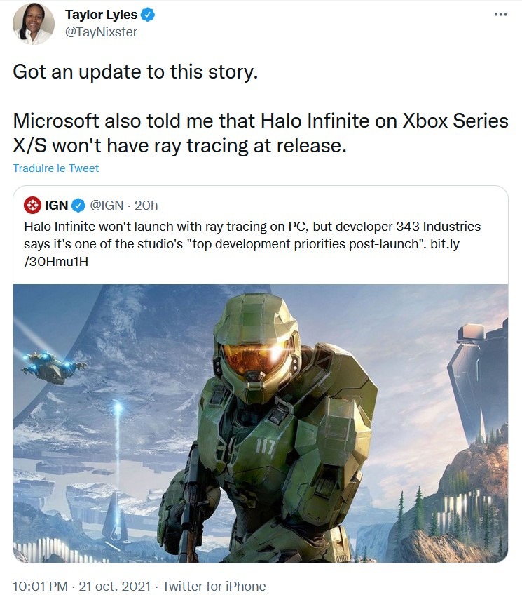This screenshot has height=595, width=522.
Task: Open the IGN account name
Action: (x=56, y=206)
